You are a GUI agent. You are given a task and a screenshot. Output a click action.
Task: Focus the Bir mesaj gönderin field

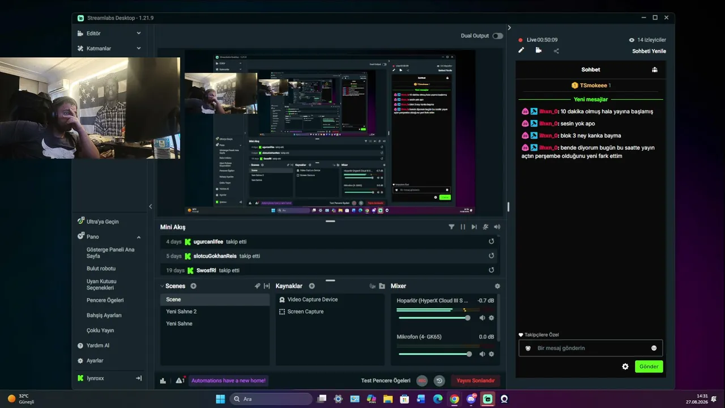(590, 348)
